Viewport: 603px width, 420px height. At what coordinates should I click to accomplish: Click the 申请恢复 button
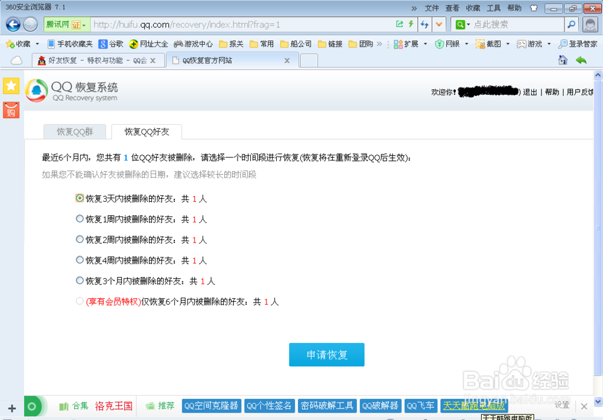(326, 355)
